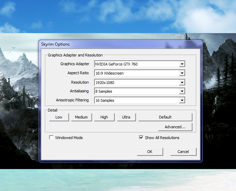Confirm settings with OK

pos(150,152)
